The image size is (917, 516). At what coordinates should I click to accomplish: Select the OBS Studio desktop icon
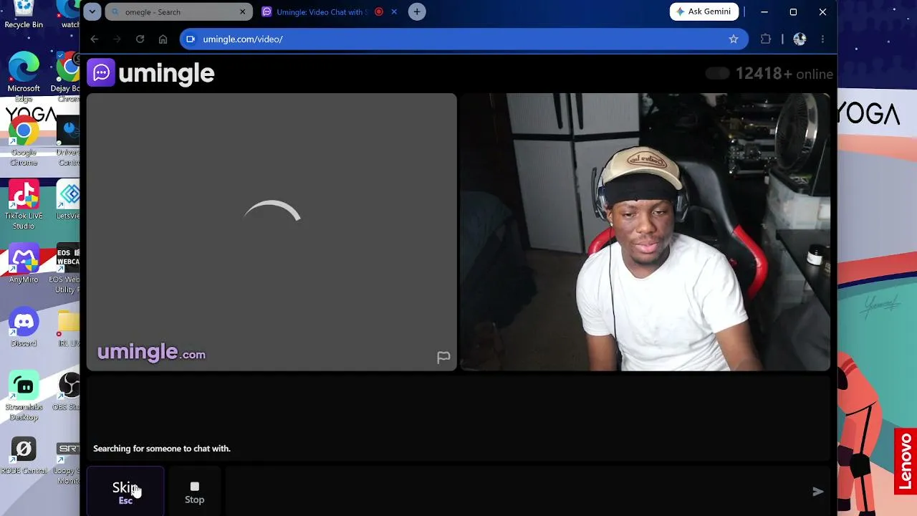[x=69, y=391]
